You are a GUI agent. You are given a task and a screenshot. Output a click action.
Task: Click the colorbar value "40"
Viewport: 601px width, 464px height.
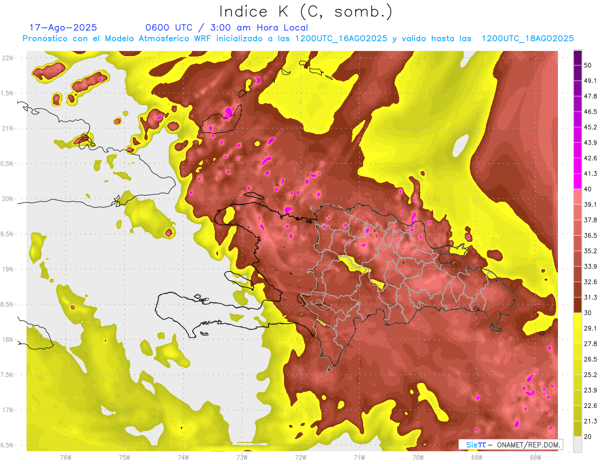(588, 189)
